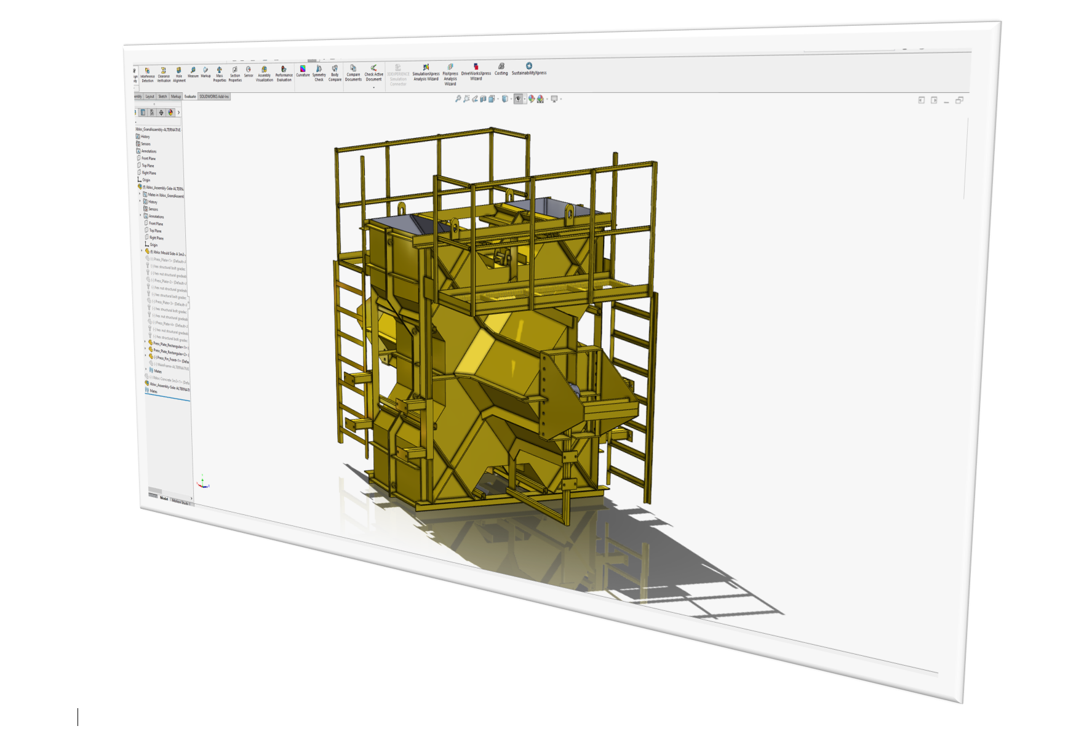1068x742 pixels.
Task: Open the Check Active Document dropdown arrow
Action: click(373, 87)
